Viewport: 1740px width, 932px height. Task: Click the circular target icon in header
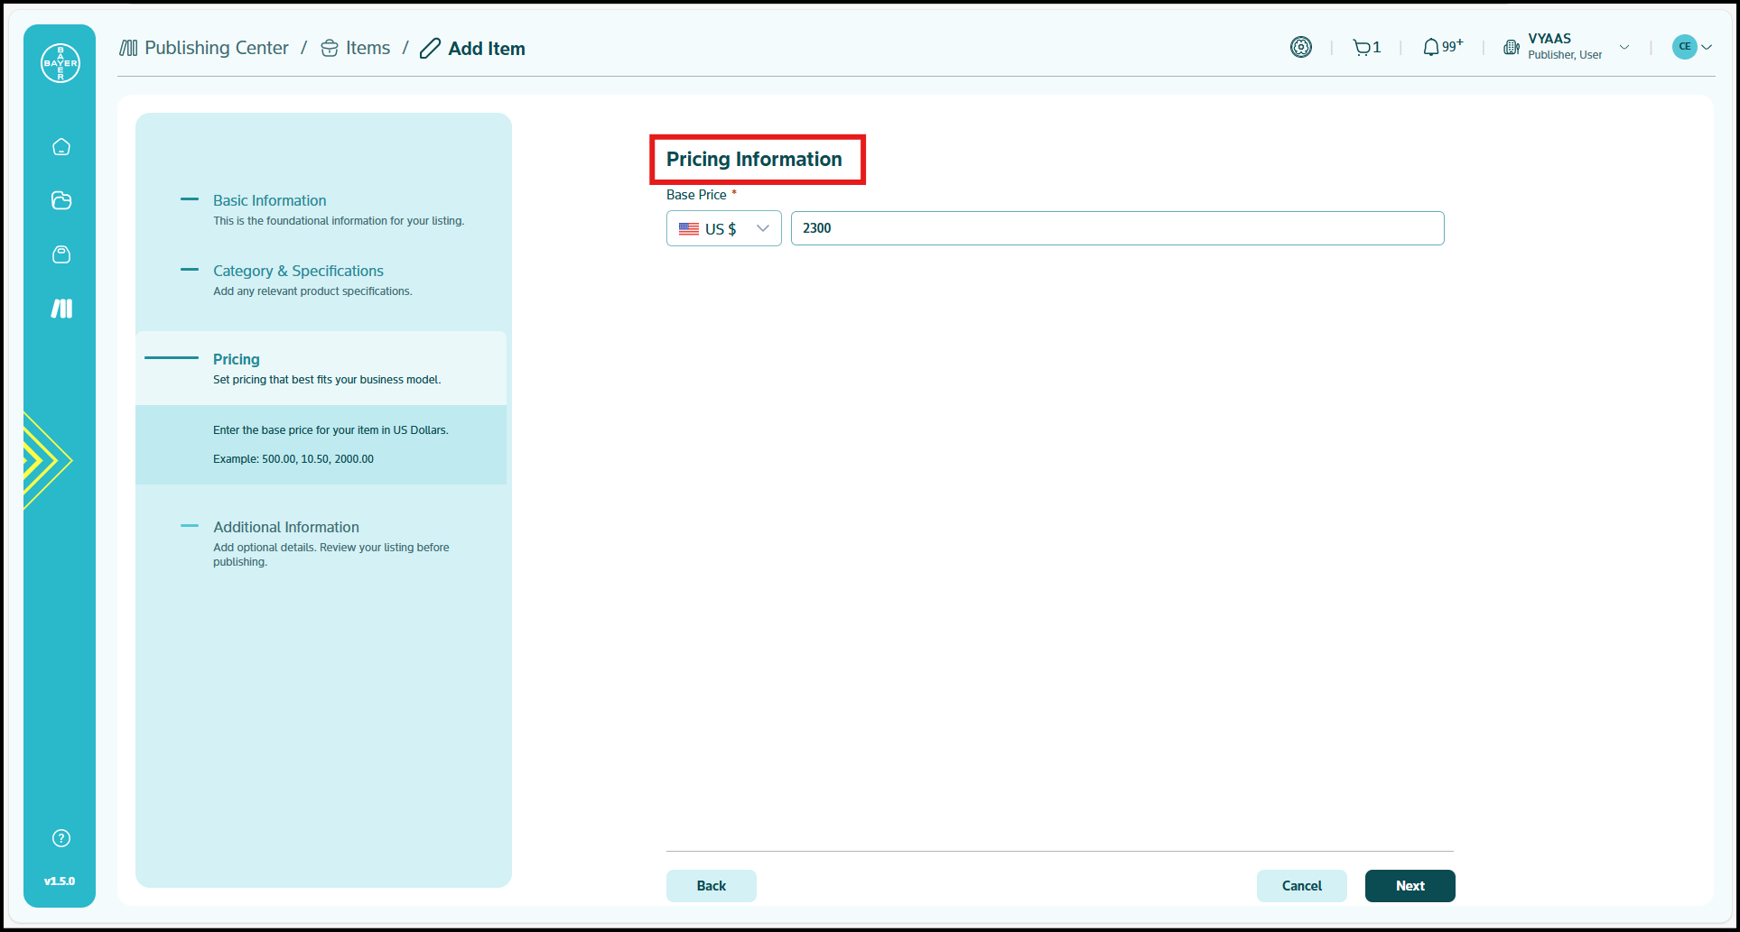pos(1300,48)
